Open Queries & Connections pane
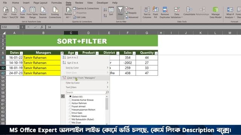The image size is (241, 135). tap(86, 8)
